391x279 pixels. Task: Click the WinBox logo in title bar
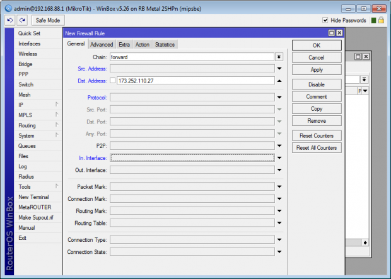point(8,8)
